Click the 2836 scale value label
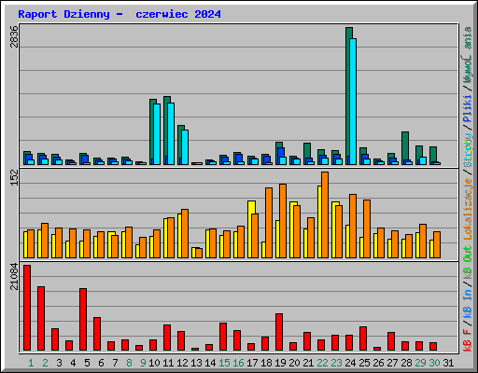Screen dimensions: 478x373 click(x=14, y=36)
